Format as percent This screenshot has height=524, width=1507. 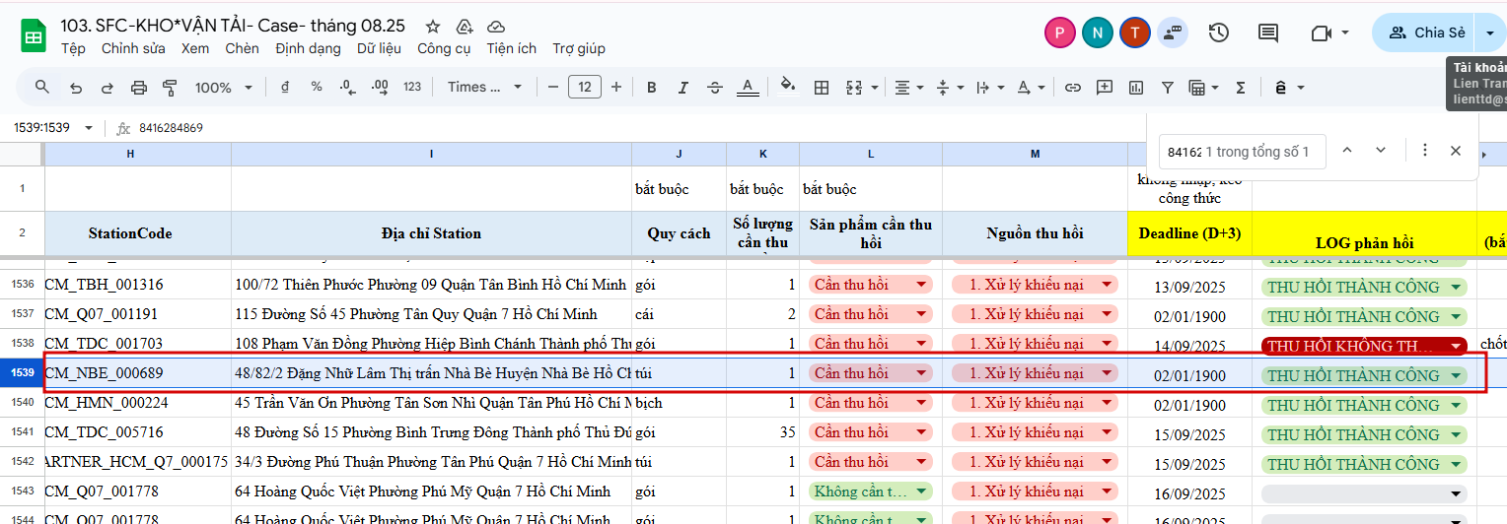317,87
